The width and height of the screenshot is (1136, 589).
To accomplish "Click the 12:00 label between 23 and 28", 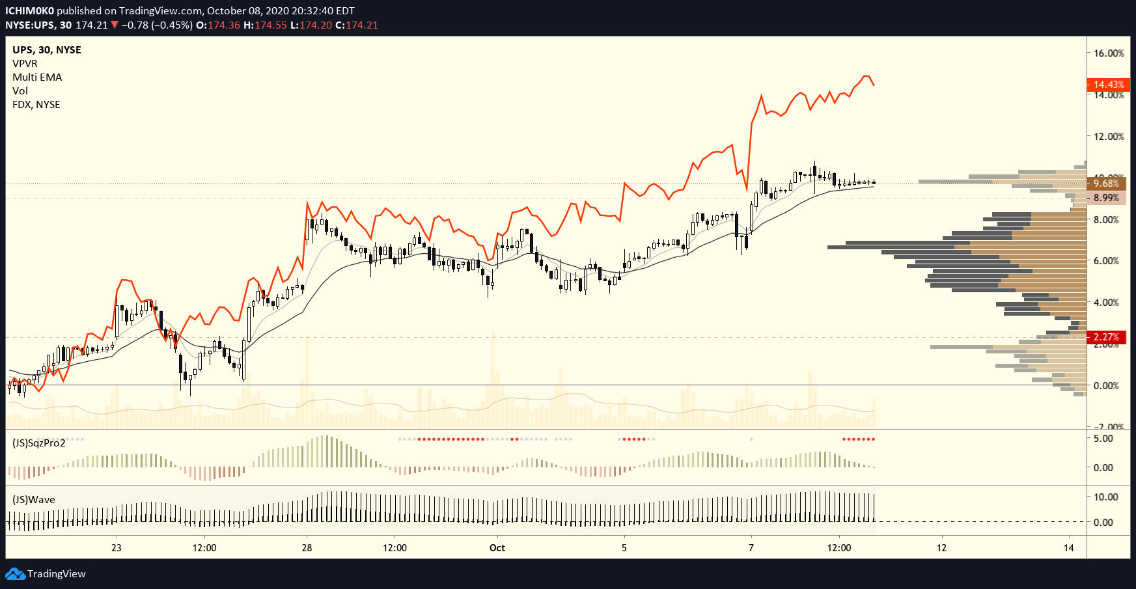I will [x=204, y=548].
